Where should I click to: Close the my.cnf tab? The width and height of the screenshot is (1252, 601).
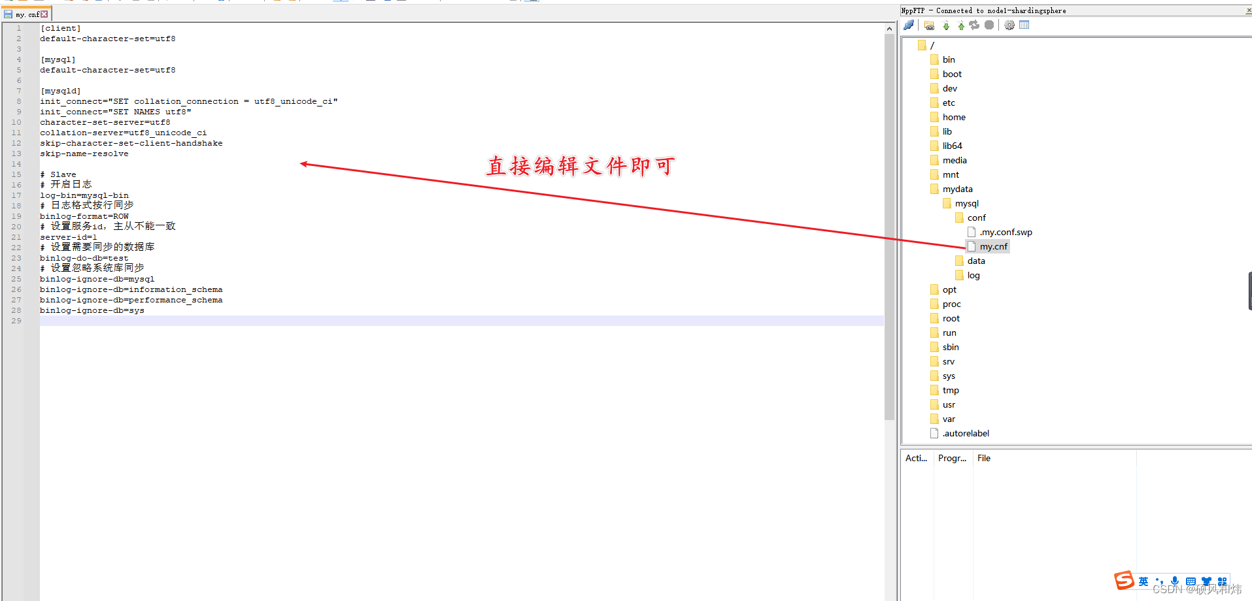(x=43, y=14)
